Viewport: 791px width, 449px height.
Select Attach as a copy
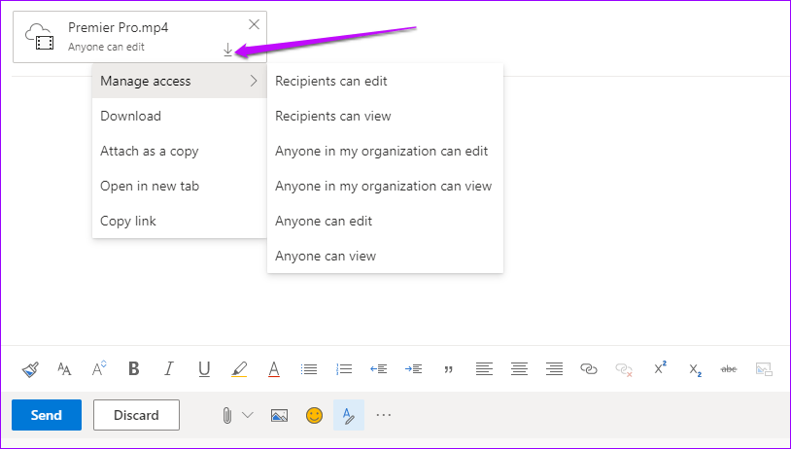pos(179,151)
